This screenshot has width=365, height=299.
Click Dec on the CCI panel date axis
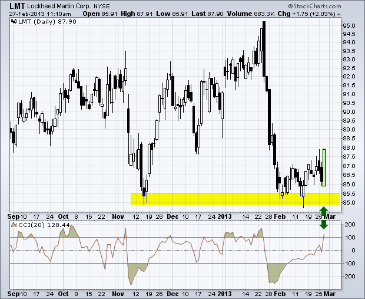tap(172, 294)
